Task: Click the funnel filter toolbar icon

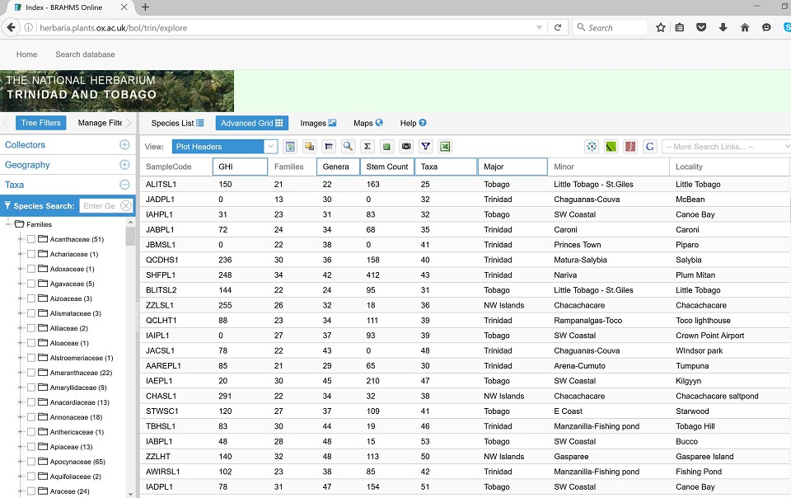Action: coord(426,146)
